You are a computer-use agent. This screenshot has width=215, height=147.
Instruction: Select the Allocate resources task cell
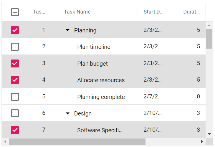coord(101,80)
